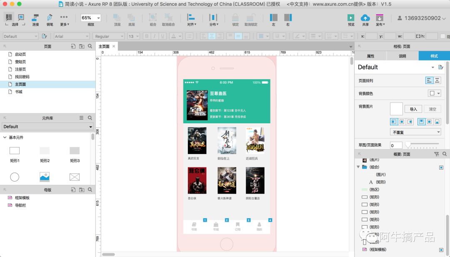Open the 对齐 align dropdown

click(x=191, y=20)
